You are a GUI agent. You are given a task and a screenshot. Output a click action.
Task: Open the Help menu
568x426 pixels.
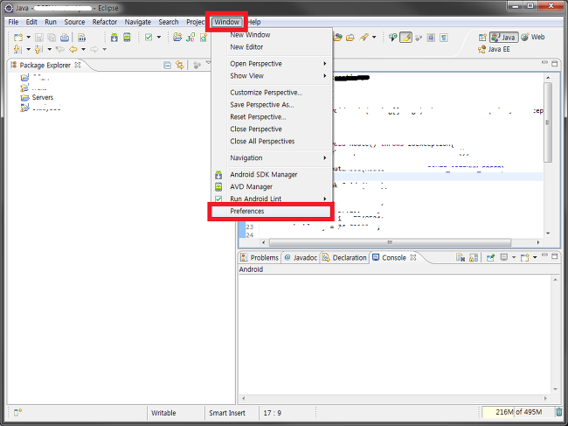[254, 22]
